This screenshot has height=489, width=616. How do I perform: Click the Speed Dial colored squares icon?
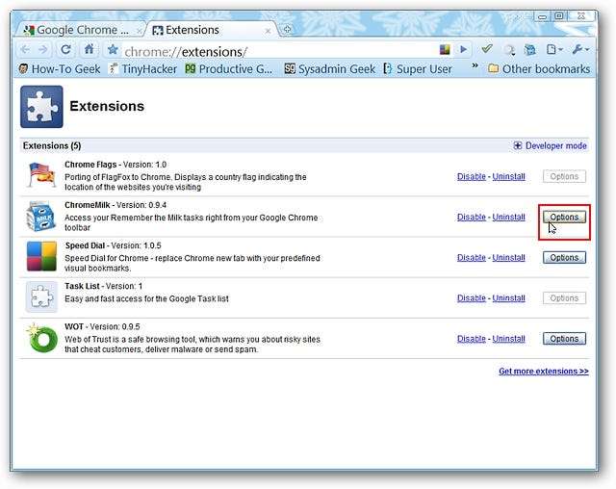click(41, 256)
